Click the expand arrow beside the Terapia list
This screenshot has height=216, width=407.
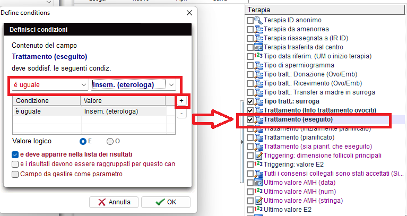[242, 142]
